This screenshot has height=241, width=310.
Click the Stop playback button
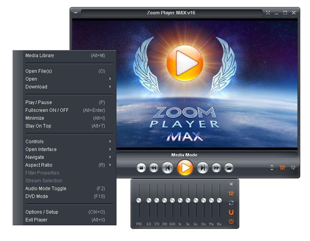click(x=141, y=168)
